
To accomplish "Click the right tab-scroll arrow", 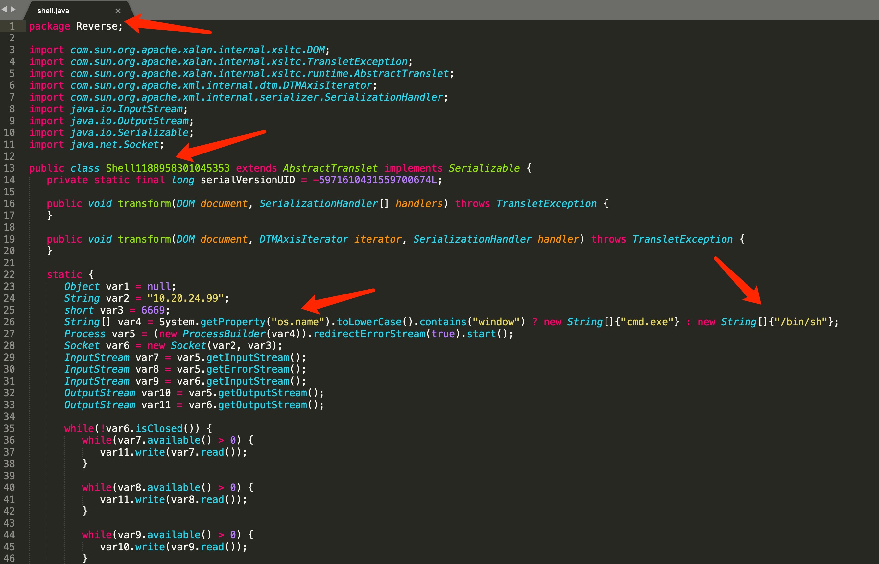I will pyautogui.click(x=13, y=9).
